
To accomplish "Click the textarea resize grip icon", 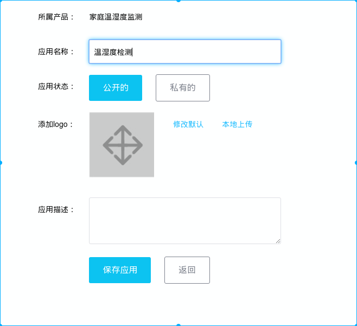I will (278, 241).
